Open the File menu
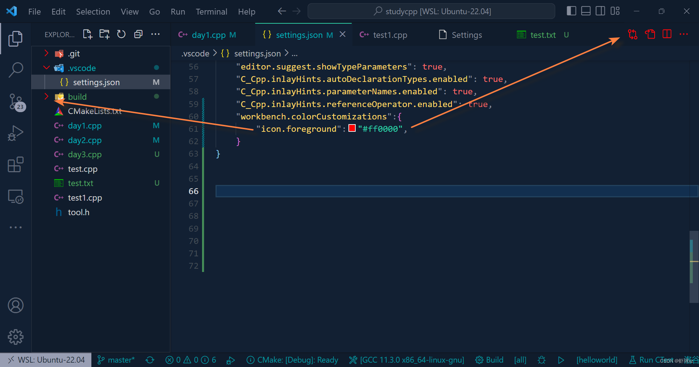The height and width of the screenshot is (367, 699). 35,12
